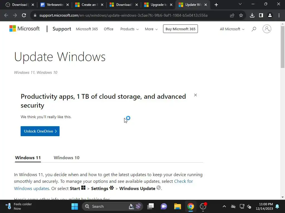Open the Chrome downloads icon
This screenshot has height=213, width=285.
[252, 16]
